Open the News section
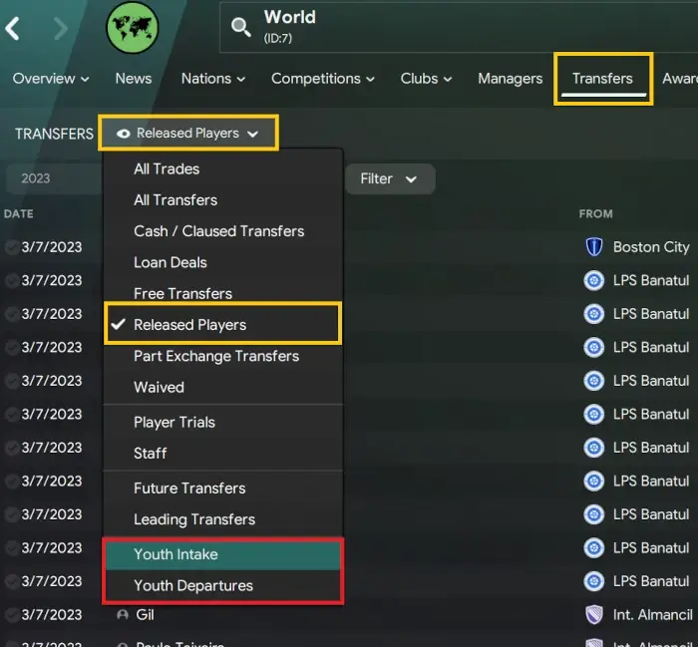This screenshot has width=698, height=647. (x=134, y=79)
